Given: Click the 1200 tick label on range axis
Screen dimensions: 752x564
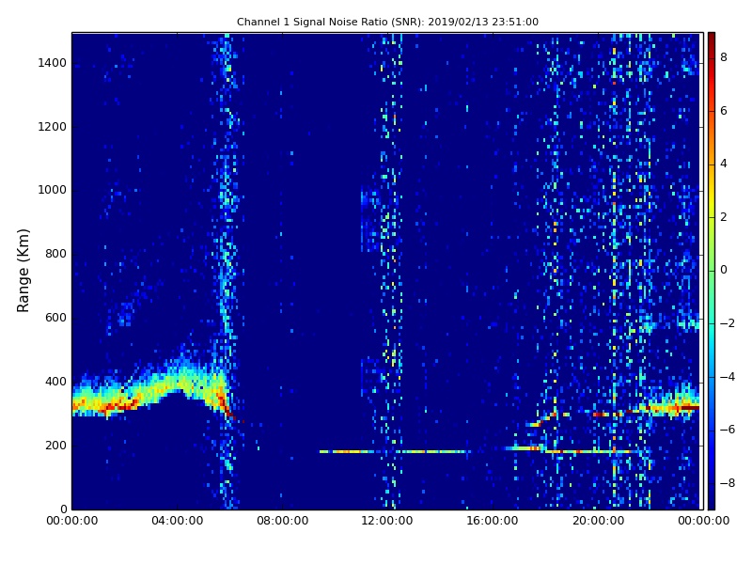Looking at the screenshot, I should [53, 127].
